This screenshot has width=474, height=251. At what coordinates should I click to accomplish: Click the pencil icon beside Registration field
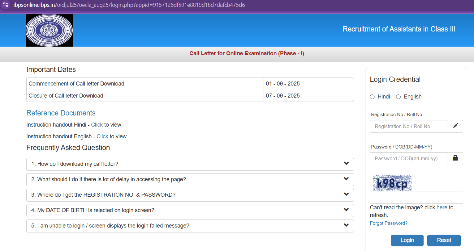click(455, 126)
